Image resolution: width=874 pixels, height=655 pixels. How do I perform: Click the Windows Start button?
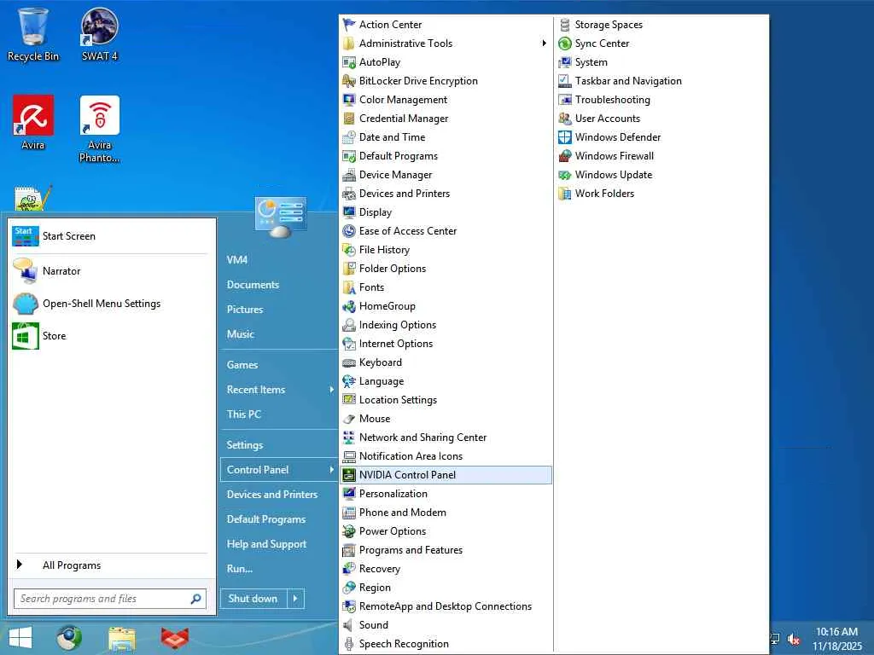(x=20, y=638)
